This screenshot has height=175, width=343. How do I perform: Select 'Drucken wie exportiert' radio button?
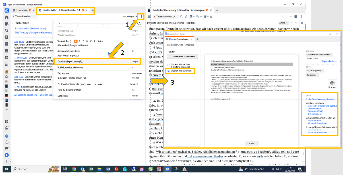(x=168, y=71)
